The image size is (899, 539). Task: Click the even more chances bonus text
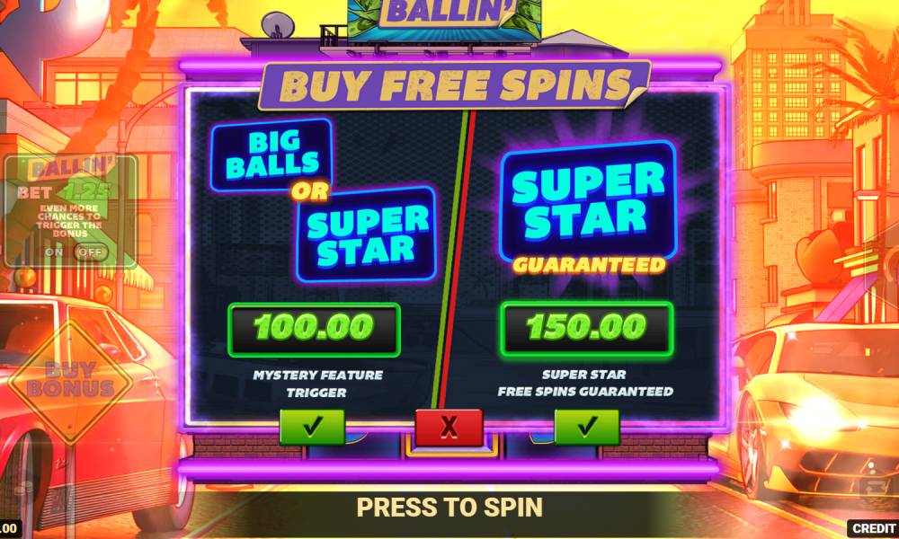coord(69,220)
